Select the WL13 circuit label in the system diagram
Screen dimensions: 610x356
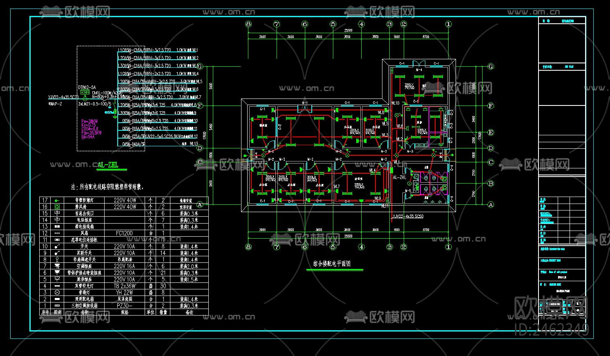pos(194,144)
